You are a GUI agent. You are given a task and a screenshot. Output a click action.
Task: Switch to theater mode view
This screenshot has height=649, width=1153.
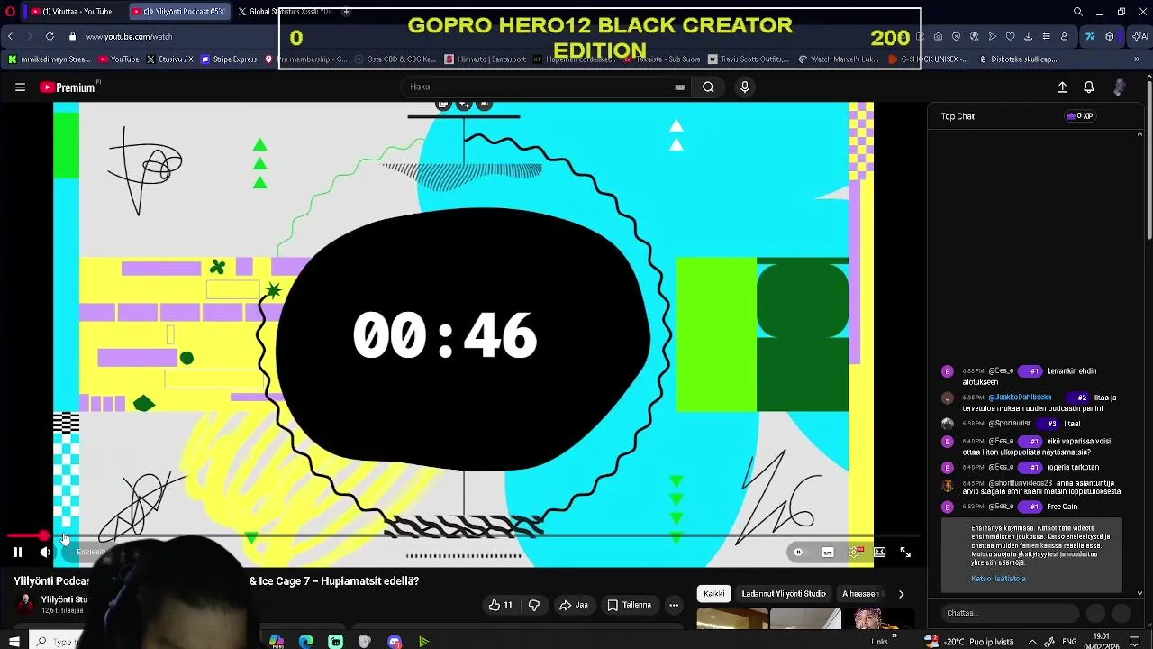pyautogui.click(x=880, y=553)
